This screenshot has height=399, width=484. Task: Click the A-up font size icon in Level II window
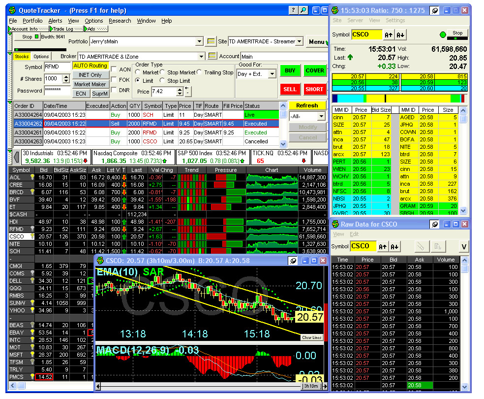pyautogui.click(x=389, y=34)
